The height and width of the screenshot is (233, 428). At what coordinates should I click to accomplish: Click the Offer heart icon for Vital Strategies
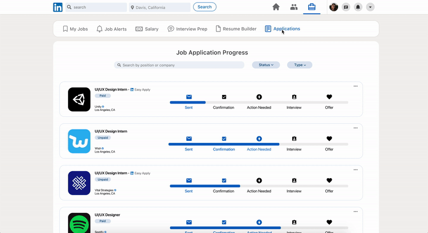(x=329, y=181)
